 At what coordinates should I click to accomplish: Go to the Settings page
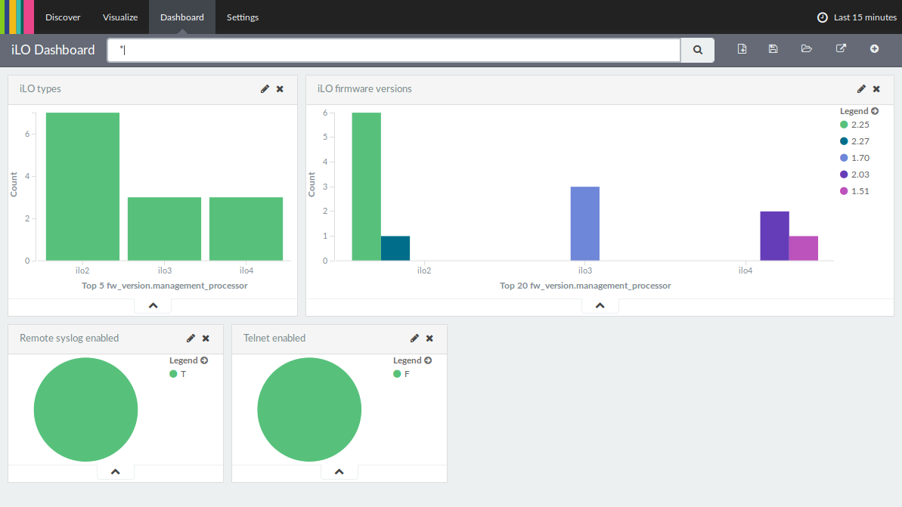click(243, 17)
